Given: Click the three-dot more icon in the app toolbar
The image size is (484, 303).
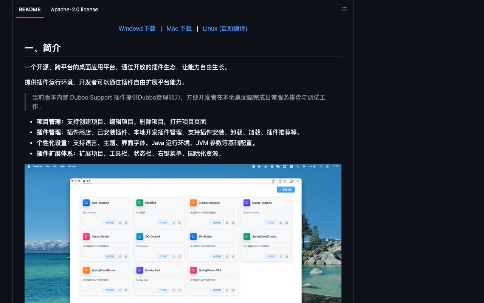Looking at the screenshot, I should [x=297, y=181].
